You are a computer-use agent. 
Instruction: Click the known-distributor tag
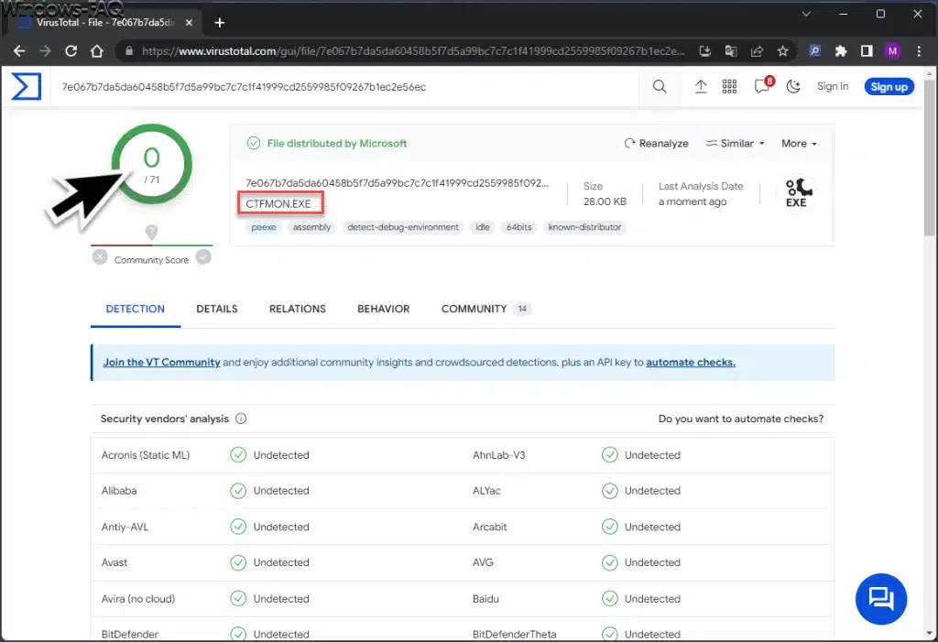pyautogui.click(x=584, y=227)
